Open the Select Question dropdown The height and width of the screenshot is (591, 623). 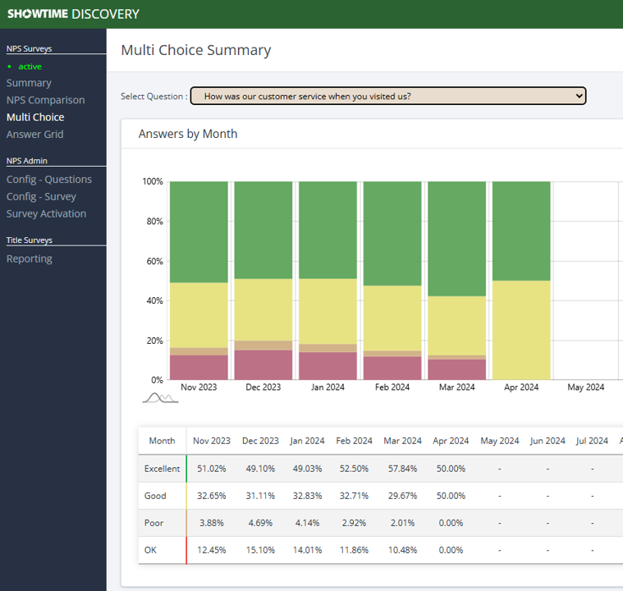click(x=387, y=96)
